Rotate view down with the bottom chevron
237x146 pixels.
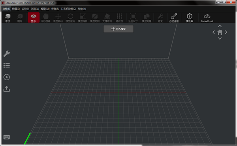(220, 38)
